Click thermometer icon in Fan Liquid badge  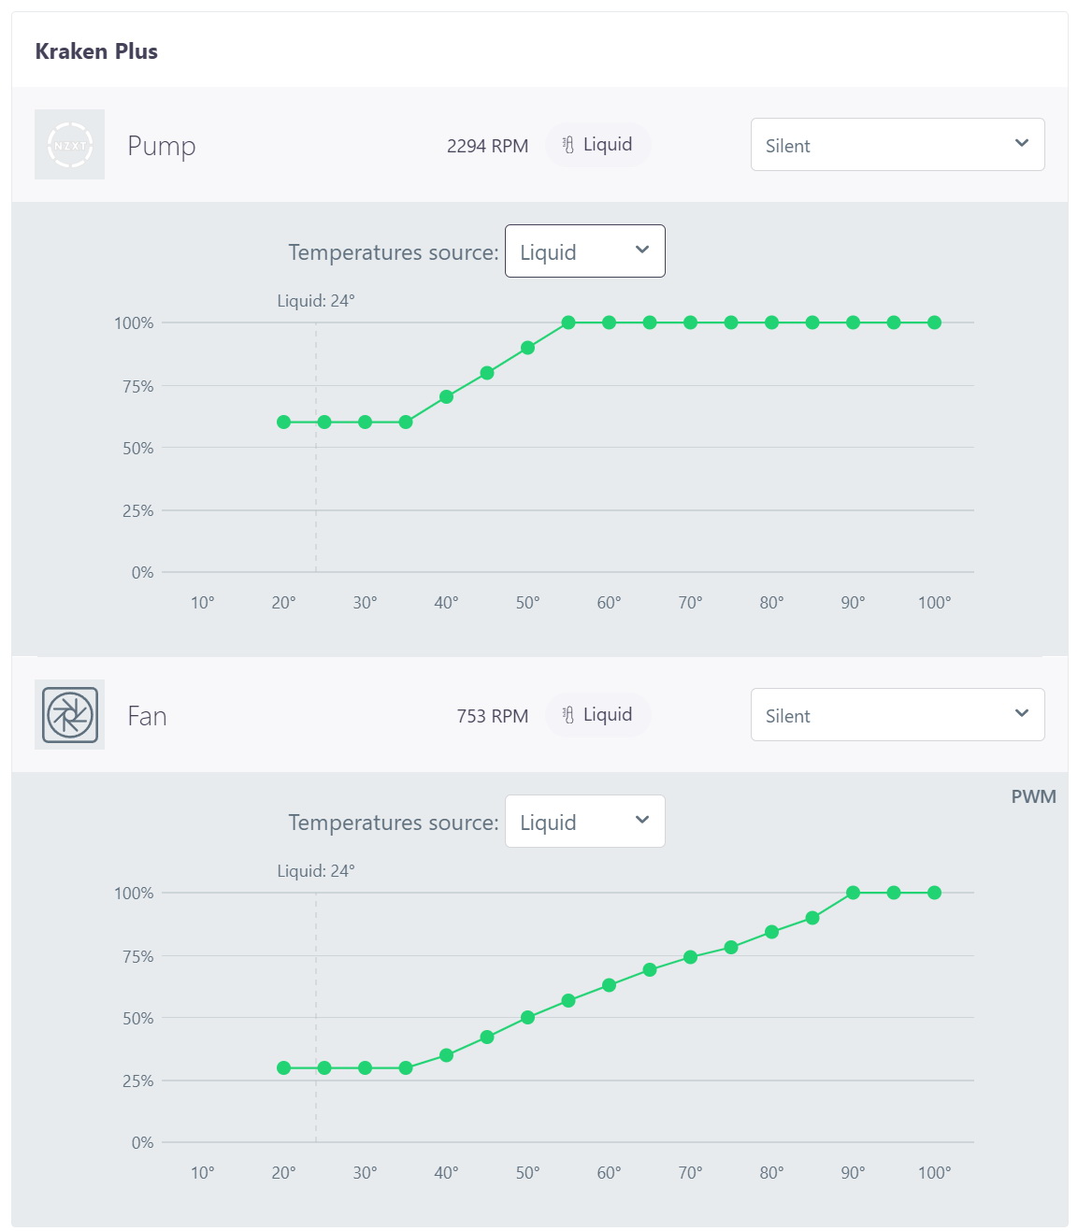pos(568,715)
